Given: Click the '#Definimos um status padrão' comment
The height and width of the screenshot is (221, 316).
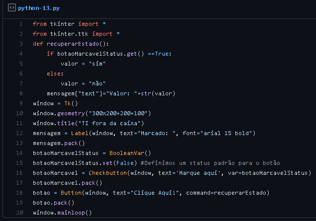Looking at the screenshot, I should 211,163.
